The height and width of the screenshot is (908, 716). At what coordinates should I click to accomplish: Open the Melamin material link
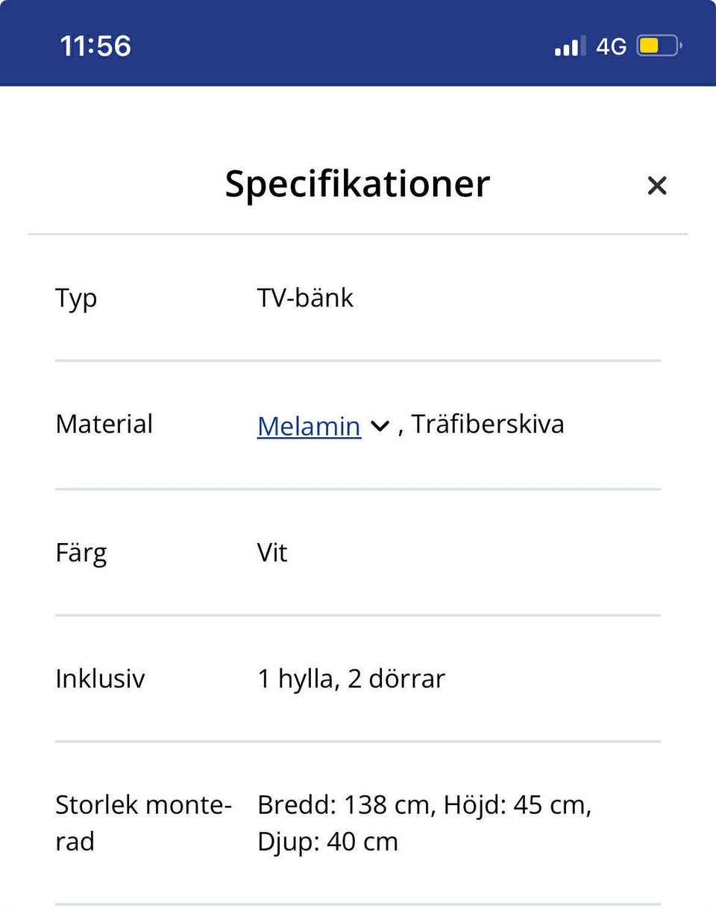coord(309,426)
